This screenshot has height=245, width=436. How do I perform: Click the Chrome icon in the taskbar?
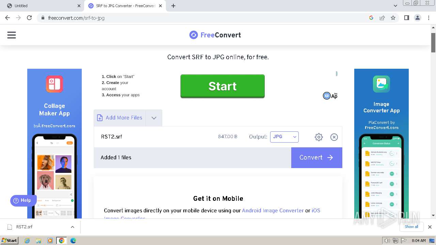click(x=61, y=241)
